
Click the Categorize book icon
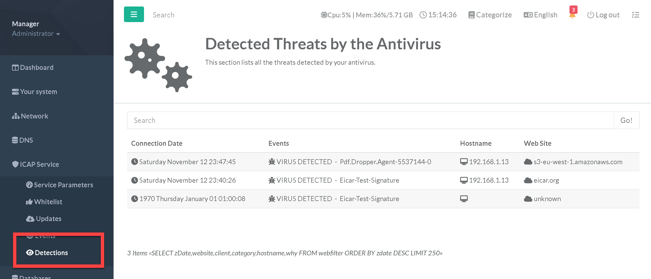point(471,15)
